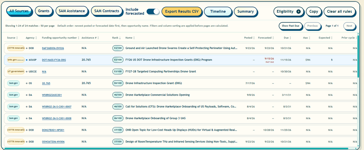Sort by the Forecasted column arrow
364x150 pixels.
click(273, 38)
